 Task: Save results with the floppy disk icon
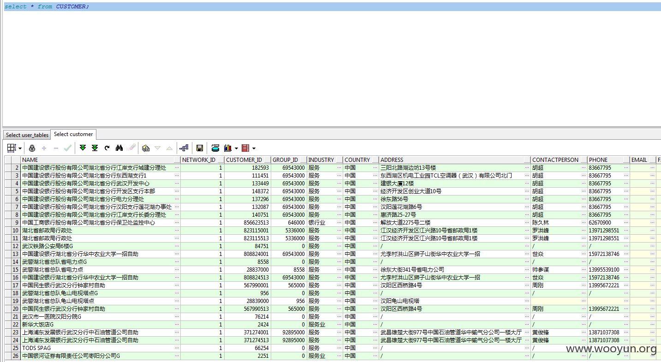click(x=200, y=148)
